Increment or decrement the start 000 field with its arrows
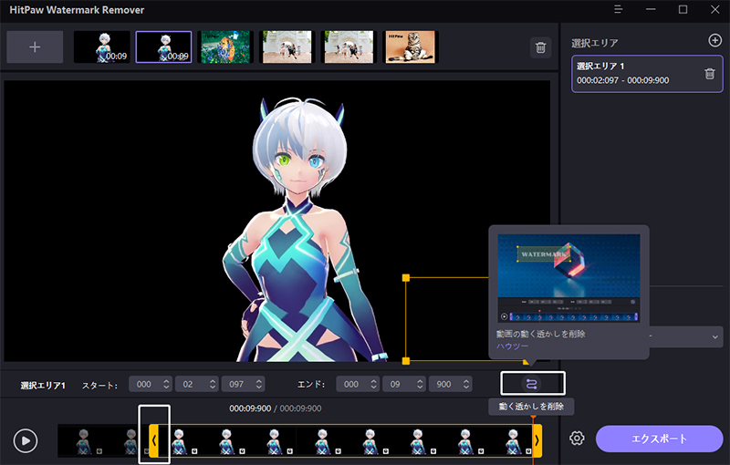730x465 pixels. tap(166, 384)
